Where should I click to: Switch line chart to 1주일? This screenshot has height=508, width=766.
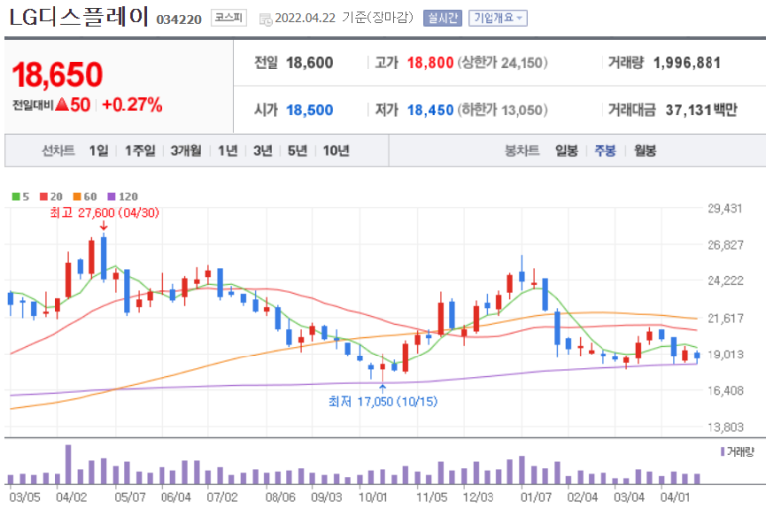click(140, 151)
